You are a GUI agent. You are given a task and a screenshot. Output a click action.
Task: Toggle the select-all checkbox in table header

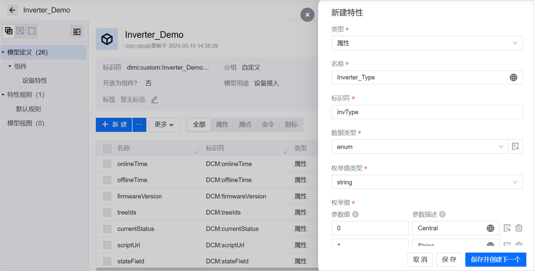click(107, 149)
